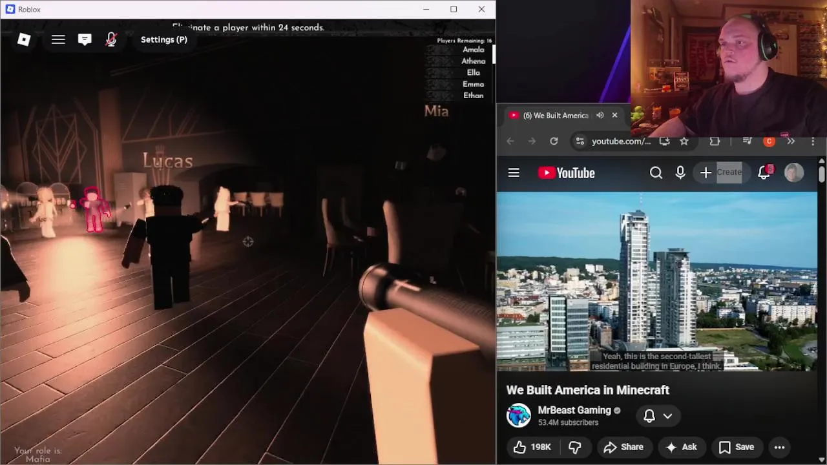827x465 pixels.
Task: Open the YouTube account avatar menu
Action: click(x=794, y=172)
